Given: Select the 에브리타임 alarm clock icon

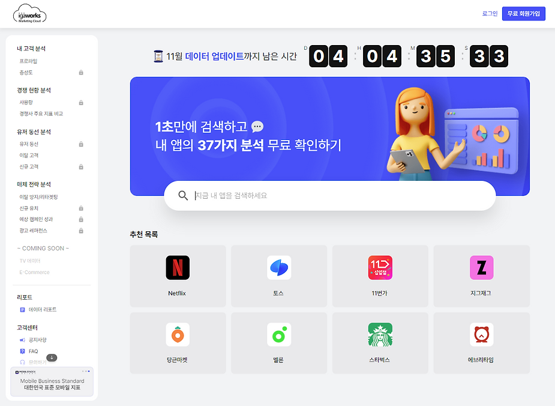Looking at the screenshot, I should tap(481, 335).
